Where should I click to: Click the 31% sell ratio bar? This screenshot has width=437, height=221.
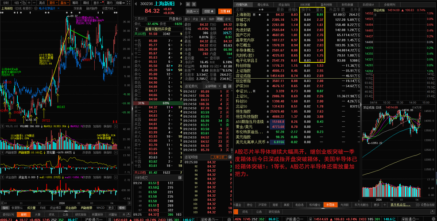pyautogui.click(x=141, y=103)
